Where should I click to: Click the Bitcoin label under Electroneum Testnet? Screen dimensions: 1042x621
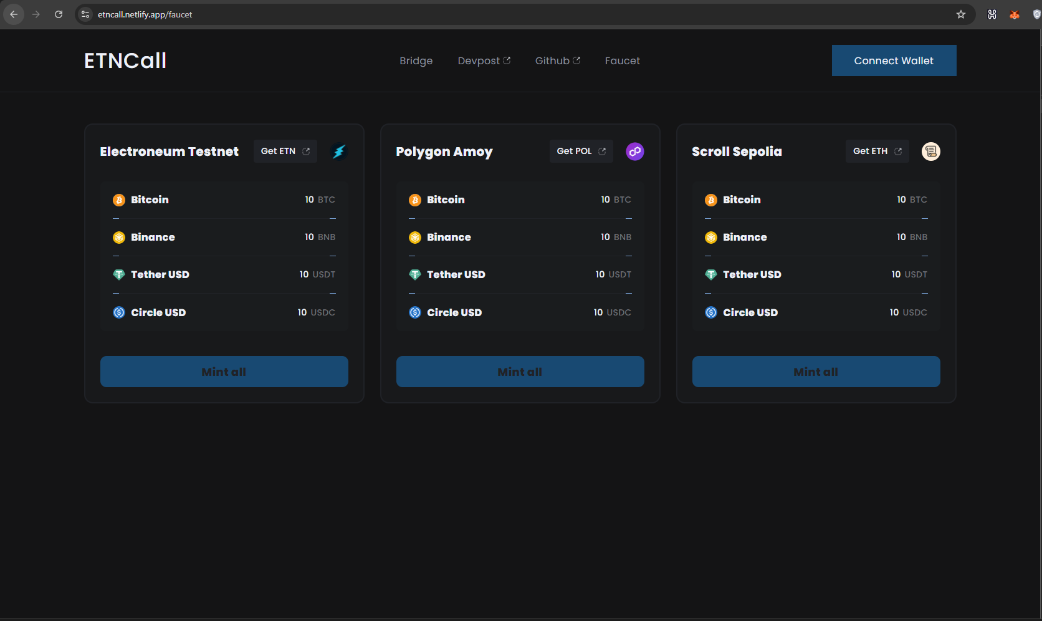(150, 200)
